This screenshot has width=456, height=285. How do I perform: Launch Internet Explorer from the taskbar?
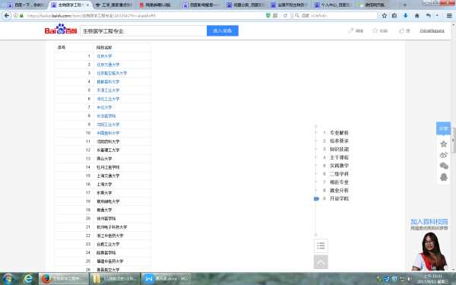point(28,279)
